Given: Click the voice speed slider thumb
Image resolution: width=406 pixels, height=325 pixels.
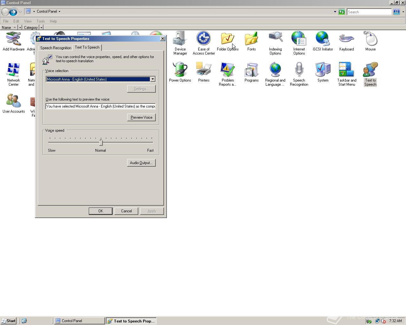Looking at the screenshot, I should point(101,142).
